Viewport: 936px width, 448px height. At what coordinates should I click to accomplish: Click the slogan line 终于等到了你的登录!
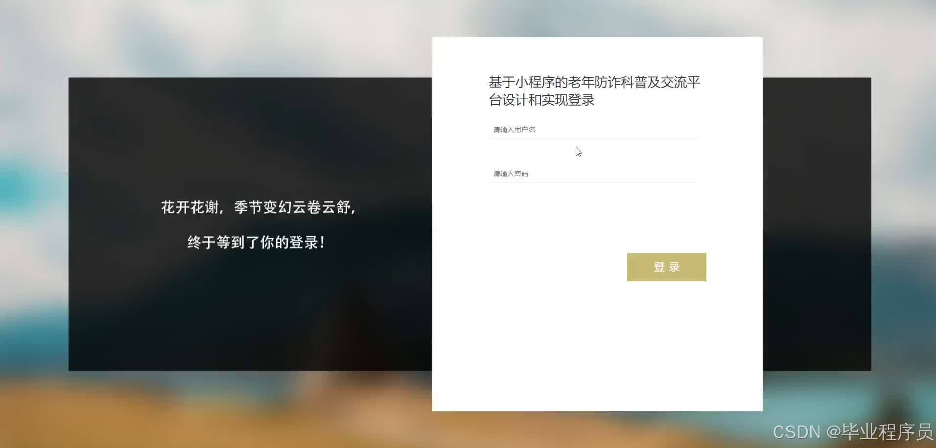coord(256,242)
